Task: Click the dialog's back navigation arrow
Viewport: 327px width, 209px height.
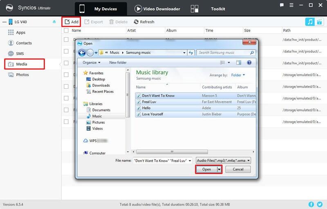Action: (82, 52)
